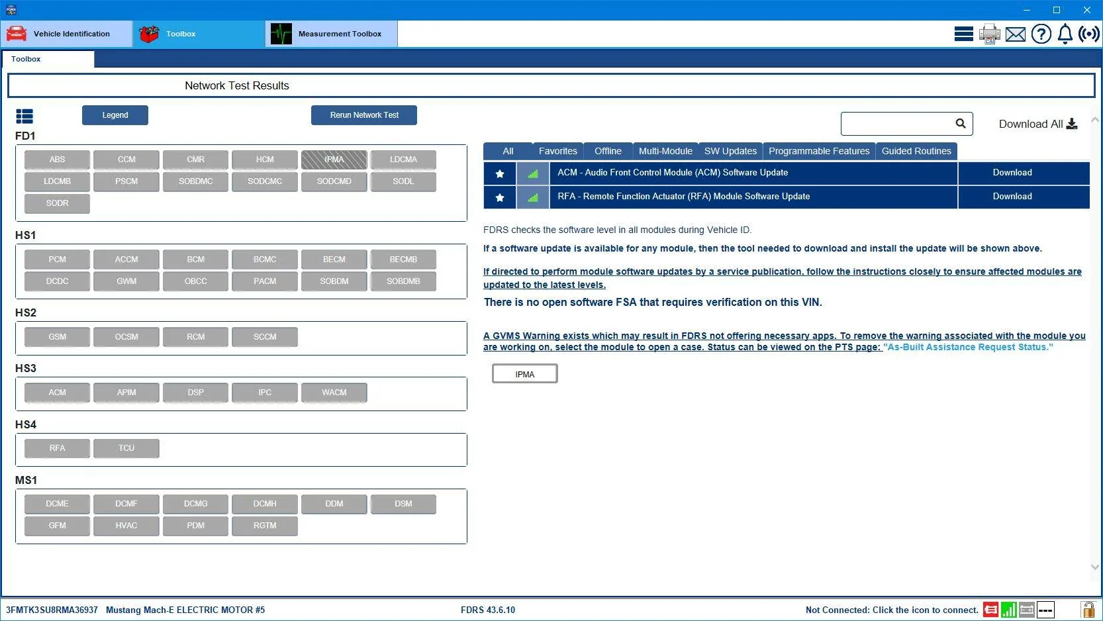Click the VIN 3FMTK3SU8RMA36937 text
1103x621 pixels.
[52, 610]
